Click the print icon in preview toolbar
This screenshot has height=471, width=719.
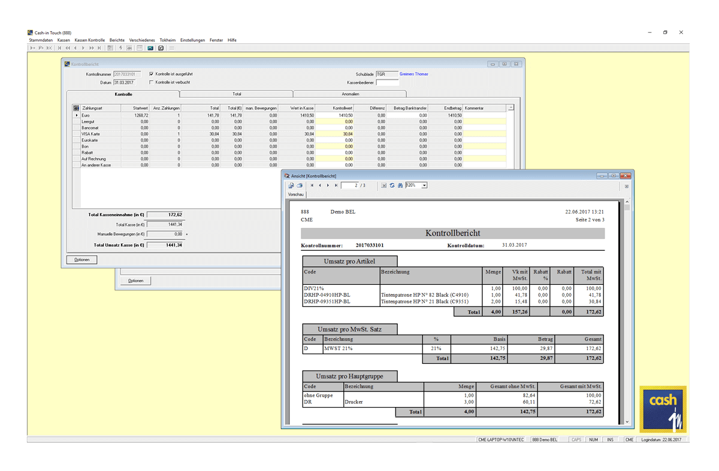(x=300, y=186)
